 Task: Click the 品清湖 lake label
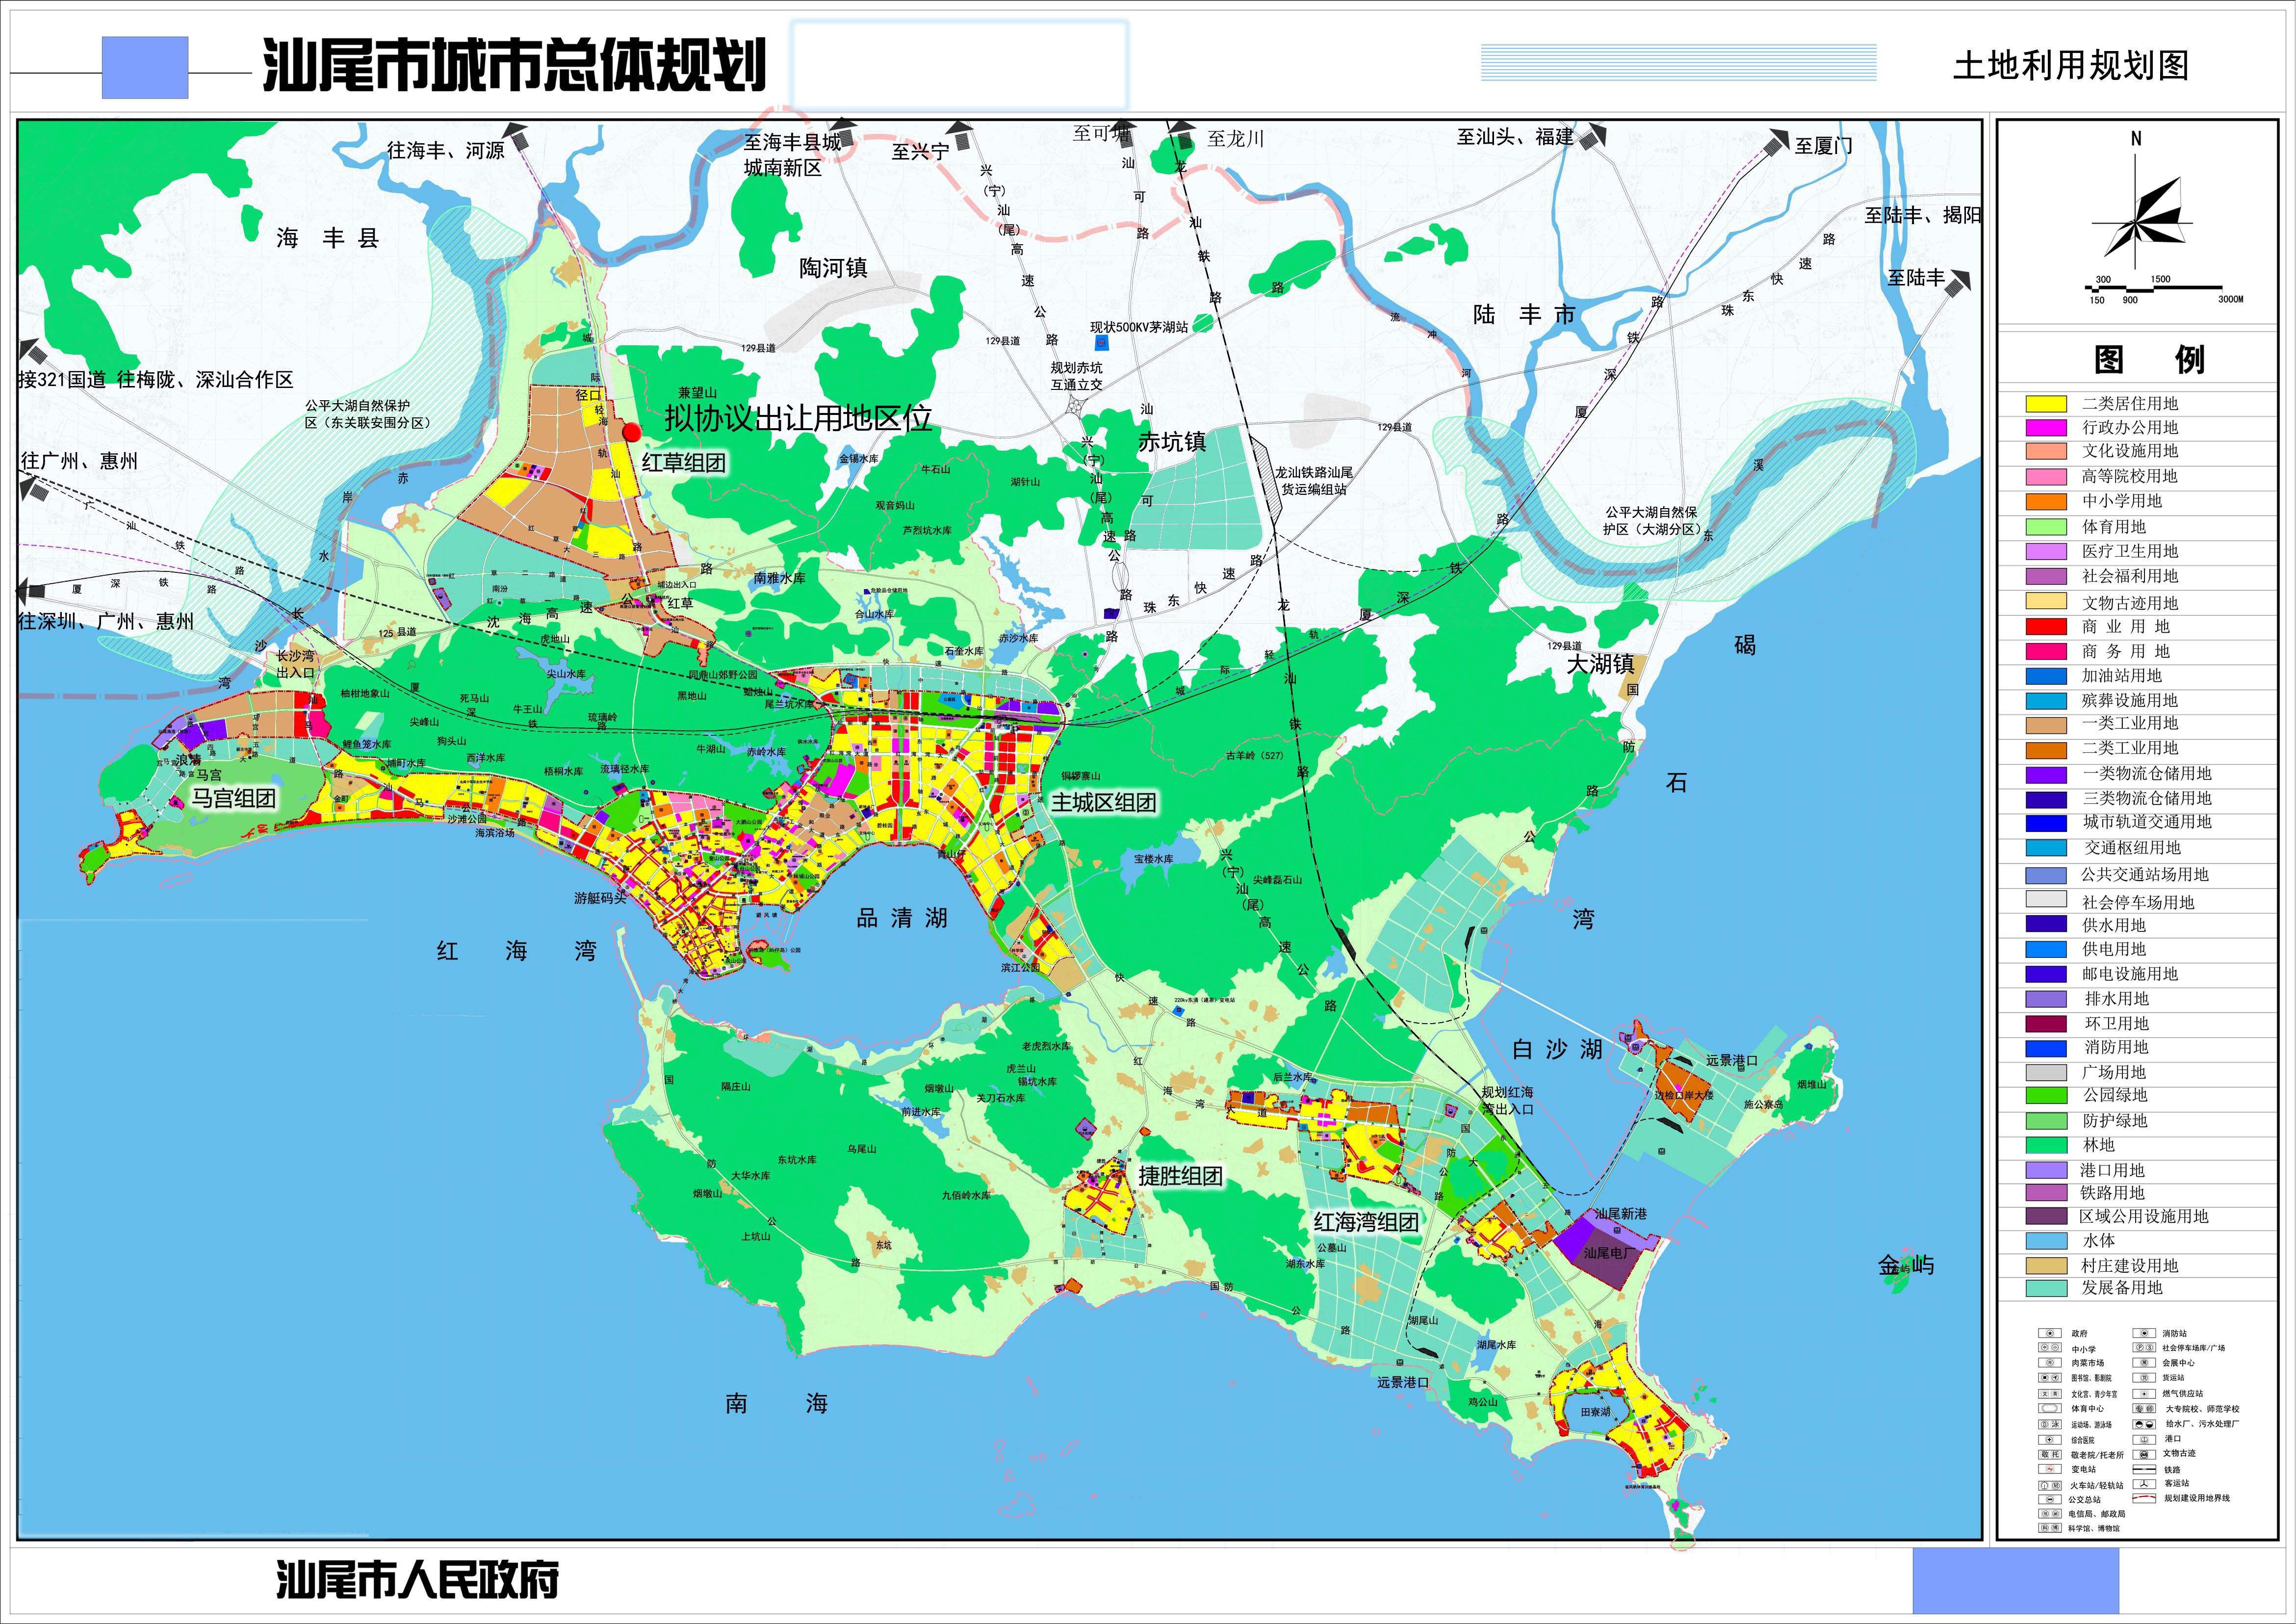(x=901, y=918)
